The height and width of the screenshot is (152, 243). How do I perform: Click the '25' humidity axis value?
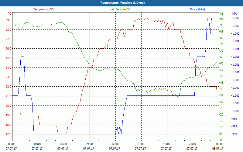pos(222,108)
